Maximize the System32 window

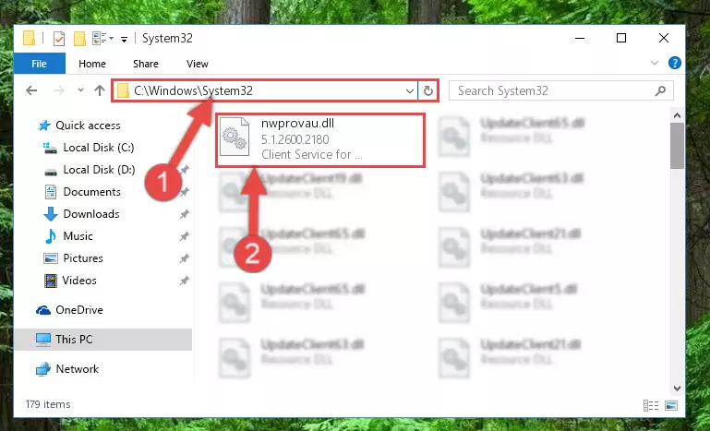[x=621, y=39]
